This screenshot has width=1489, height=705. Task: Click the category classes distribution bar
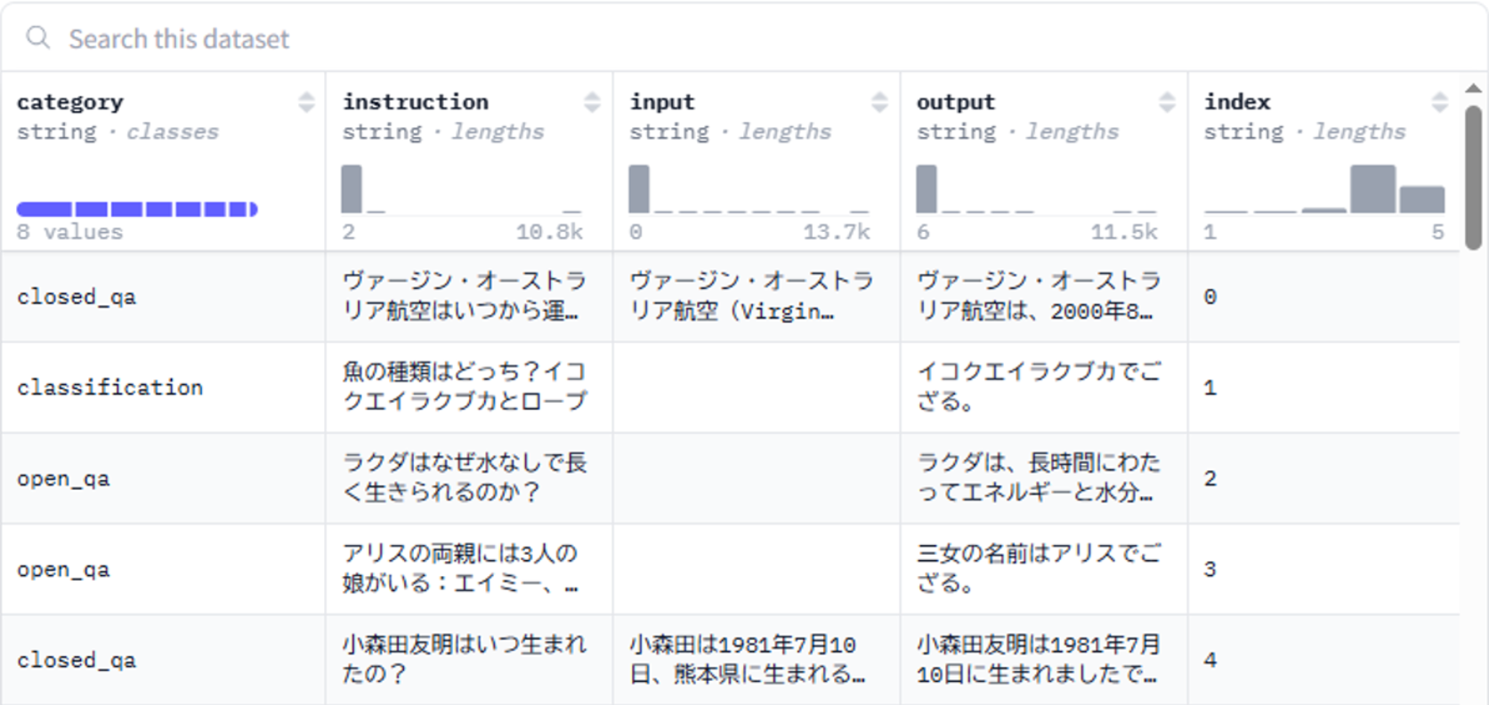point(137,210)
